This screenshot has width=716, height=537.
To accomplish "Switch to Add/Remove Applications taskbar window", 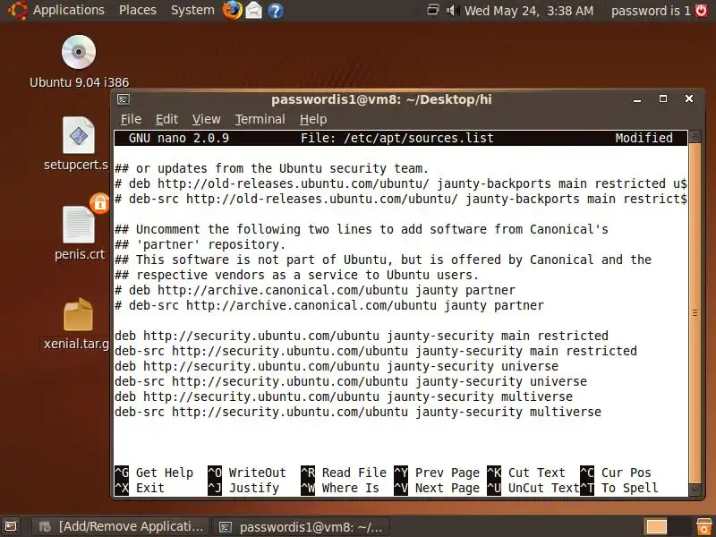I will 121,526.
